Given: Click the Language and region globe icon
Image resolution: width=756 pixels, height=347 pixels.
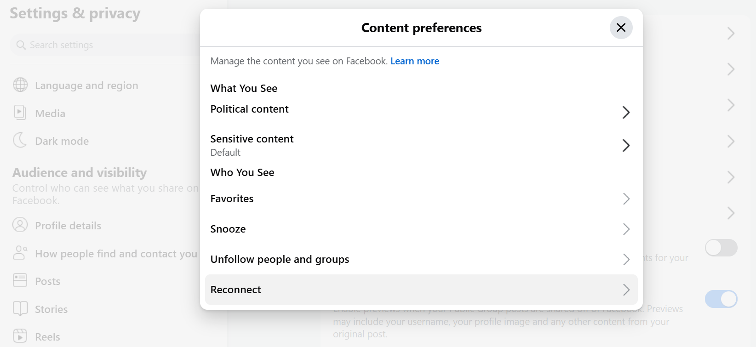Looking at the screenshot, I should point(20,85).
